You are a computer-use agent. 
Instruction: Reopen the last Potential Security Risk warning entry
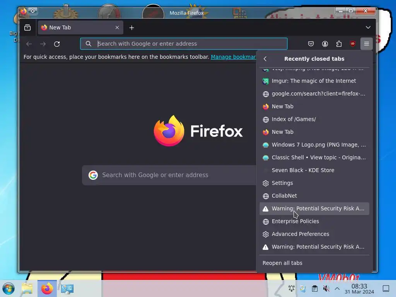click(314, 247)
